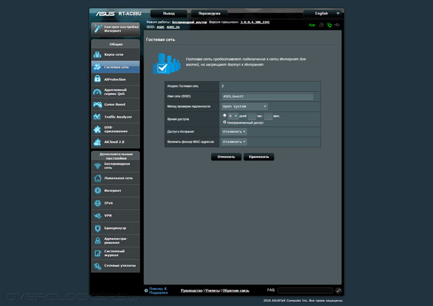Click the network name SSID ASUS_Guest2 field
Image resolution: width=433 pixels, height=306 pixels.
click(268, 96)
